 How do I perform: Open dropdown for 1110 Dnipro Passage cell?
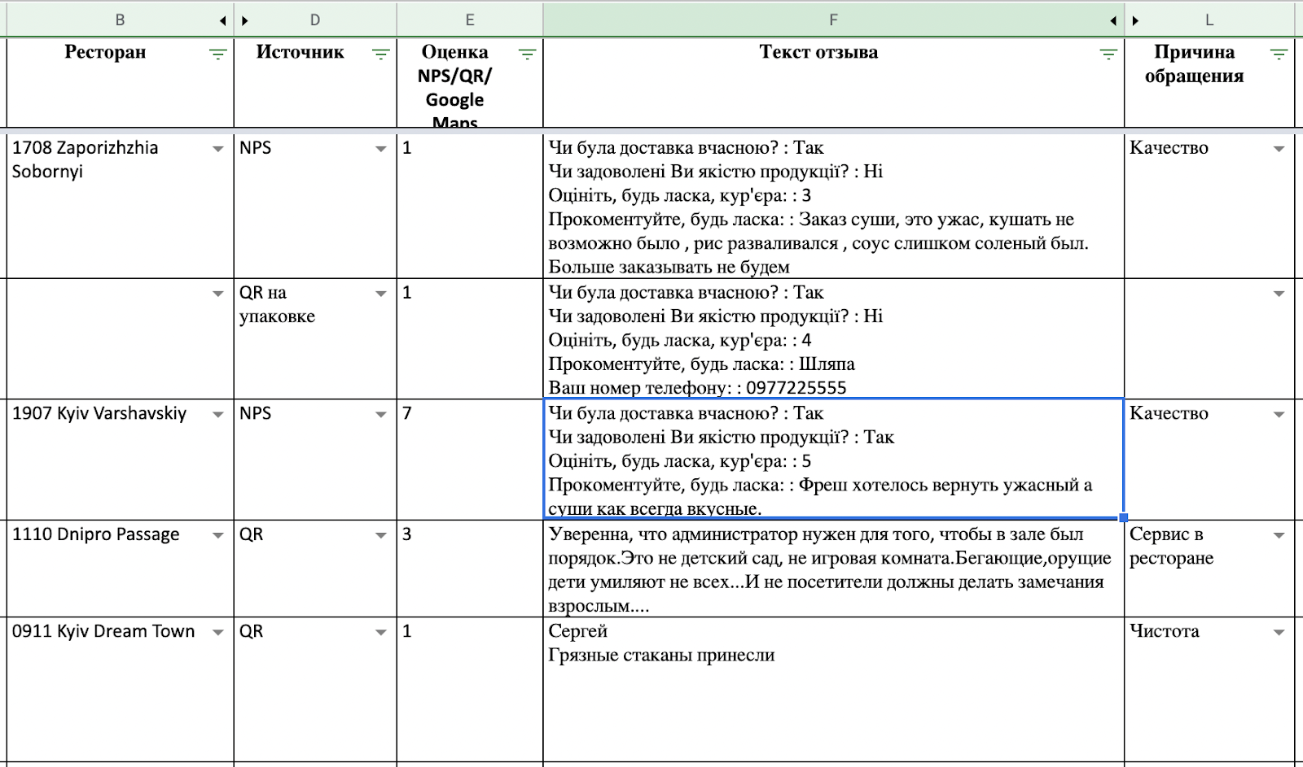click(x=217, y=535)
